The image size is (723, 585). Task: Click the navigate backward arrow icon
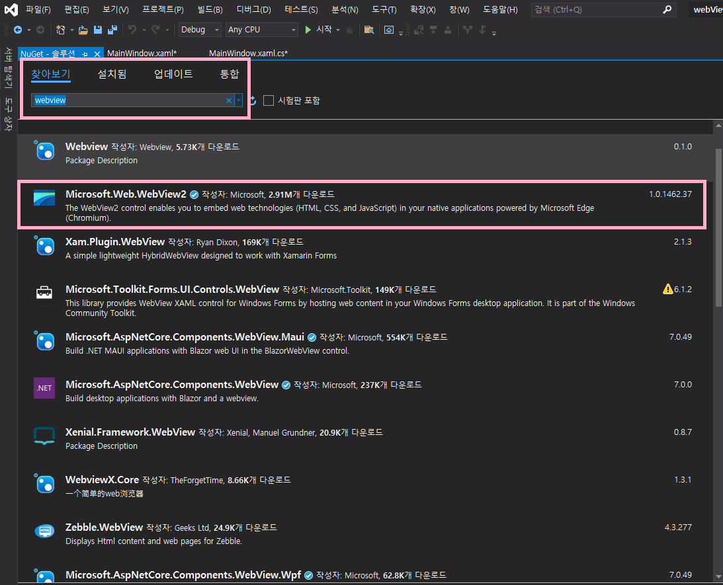(17, 30)
